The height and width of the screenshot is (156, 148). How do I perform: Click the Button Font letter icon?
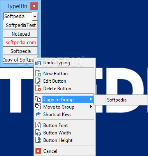[38, 125]
